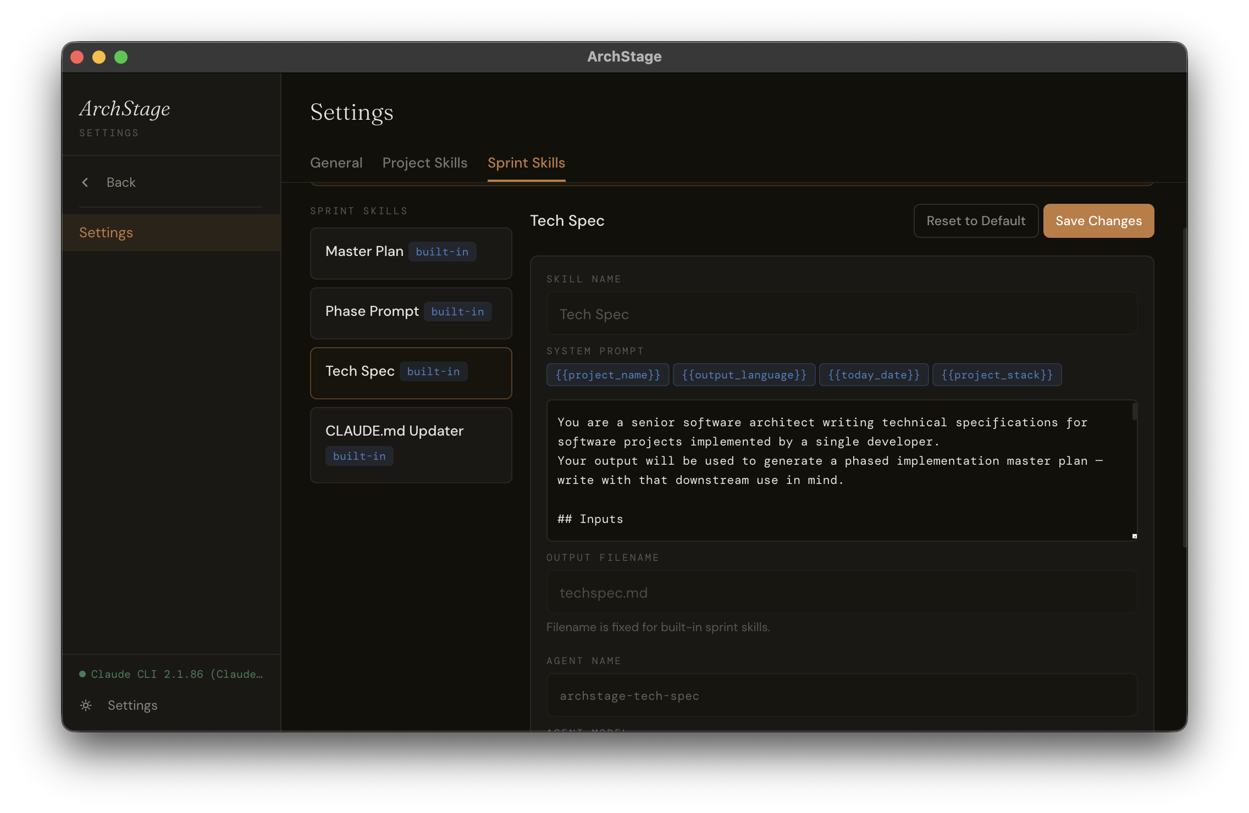Click the green Claude CLI status dot

(81, 673)
